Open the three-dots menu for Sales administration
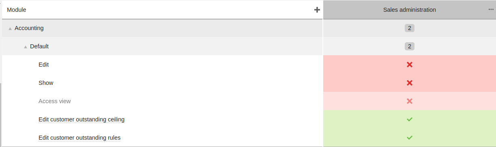 point(491,10)
